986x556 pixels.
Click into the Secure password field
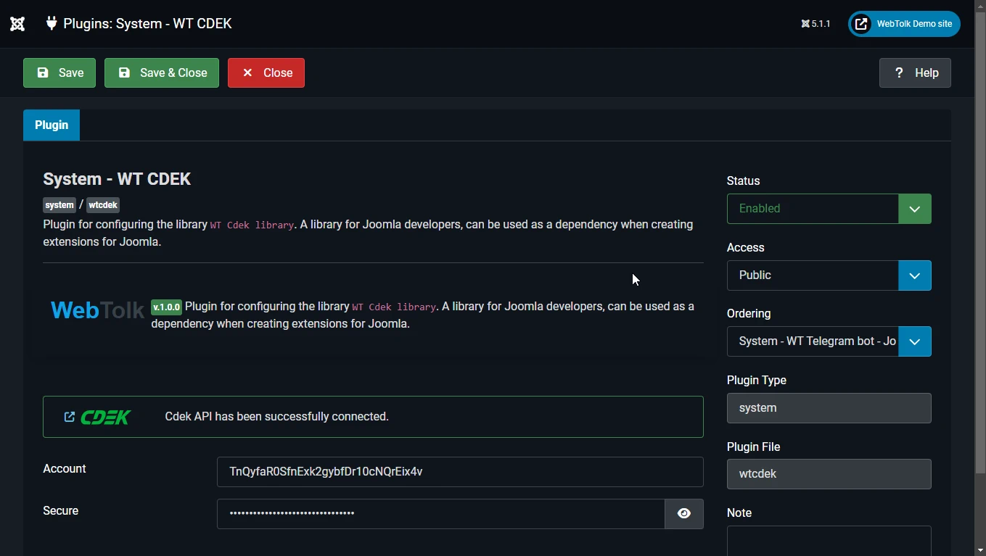tap(440, 514)
